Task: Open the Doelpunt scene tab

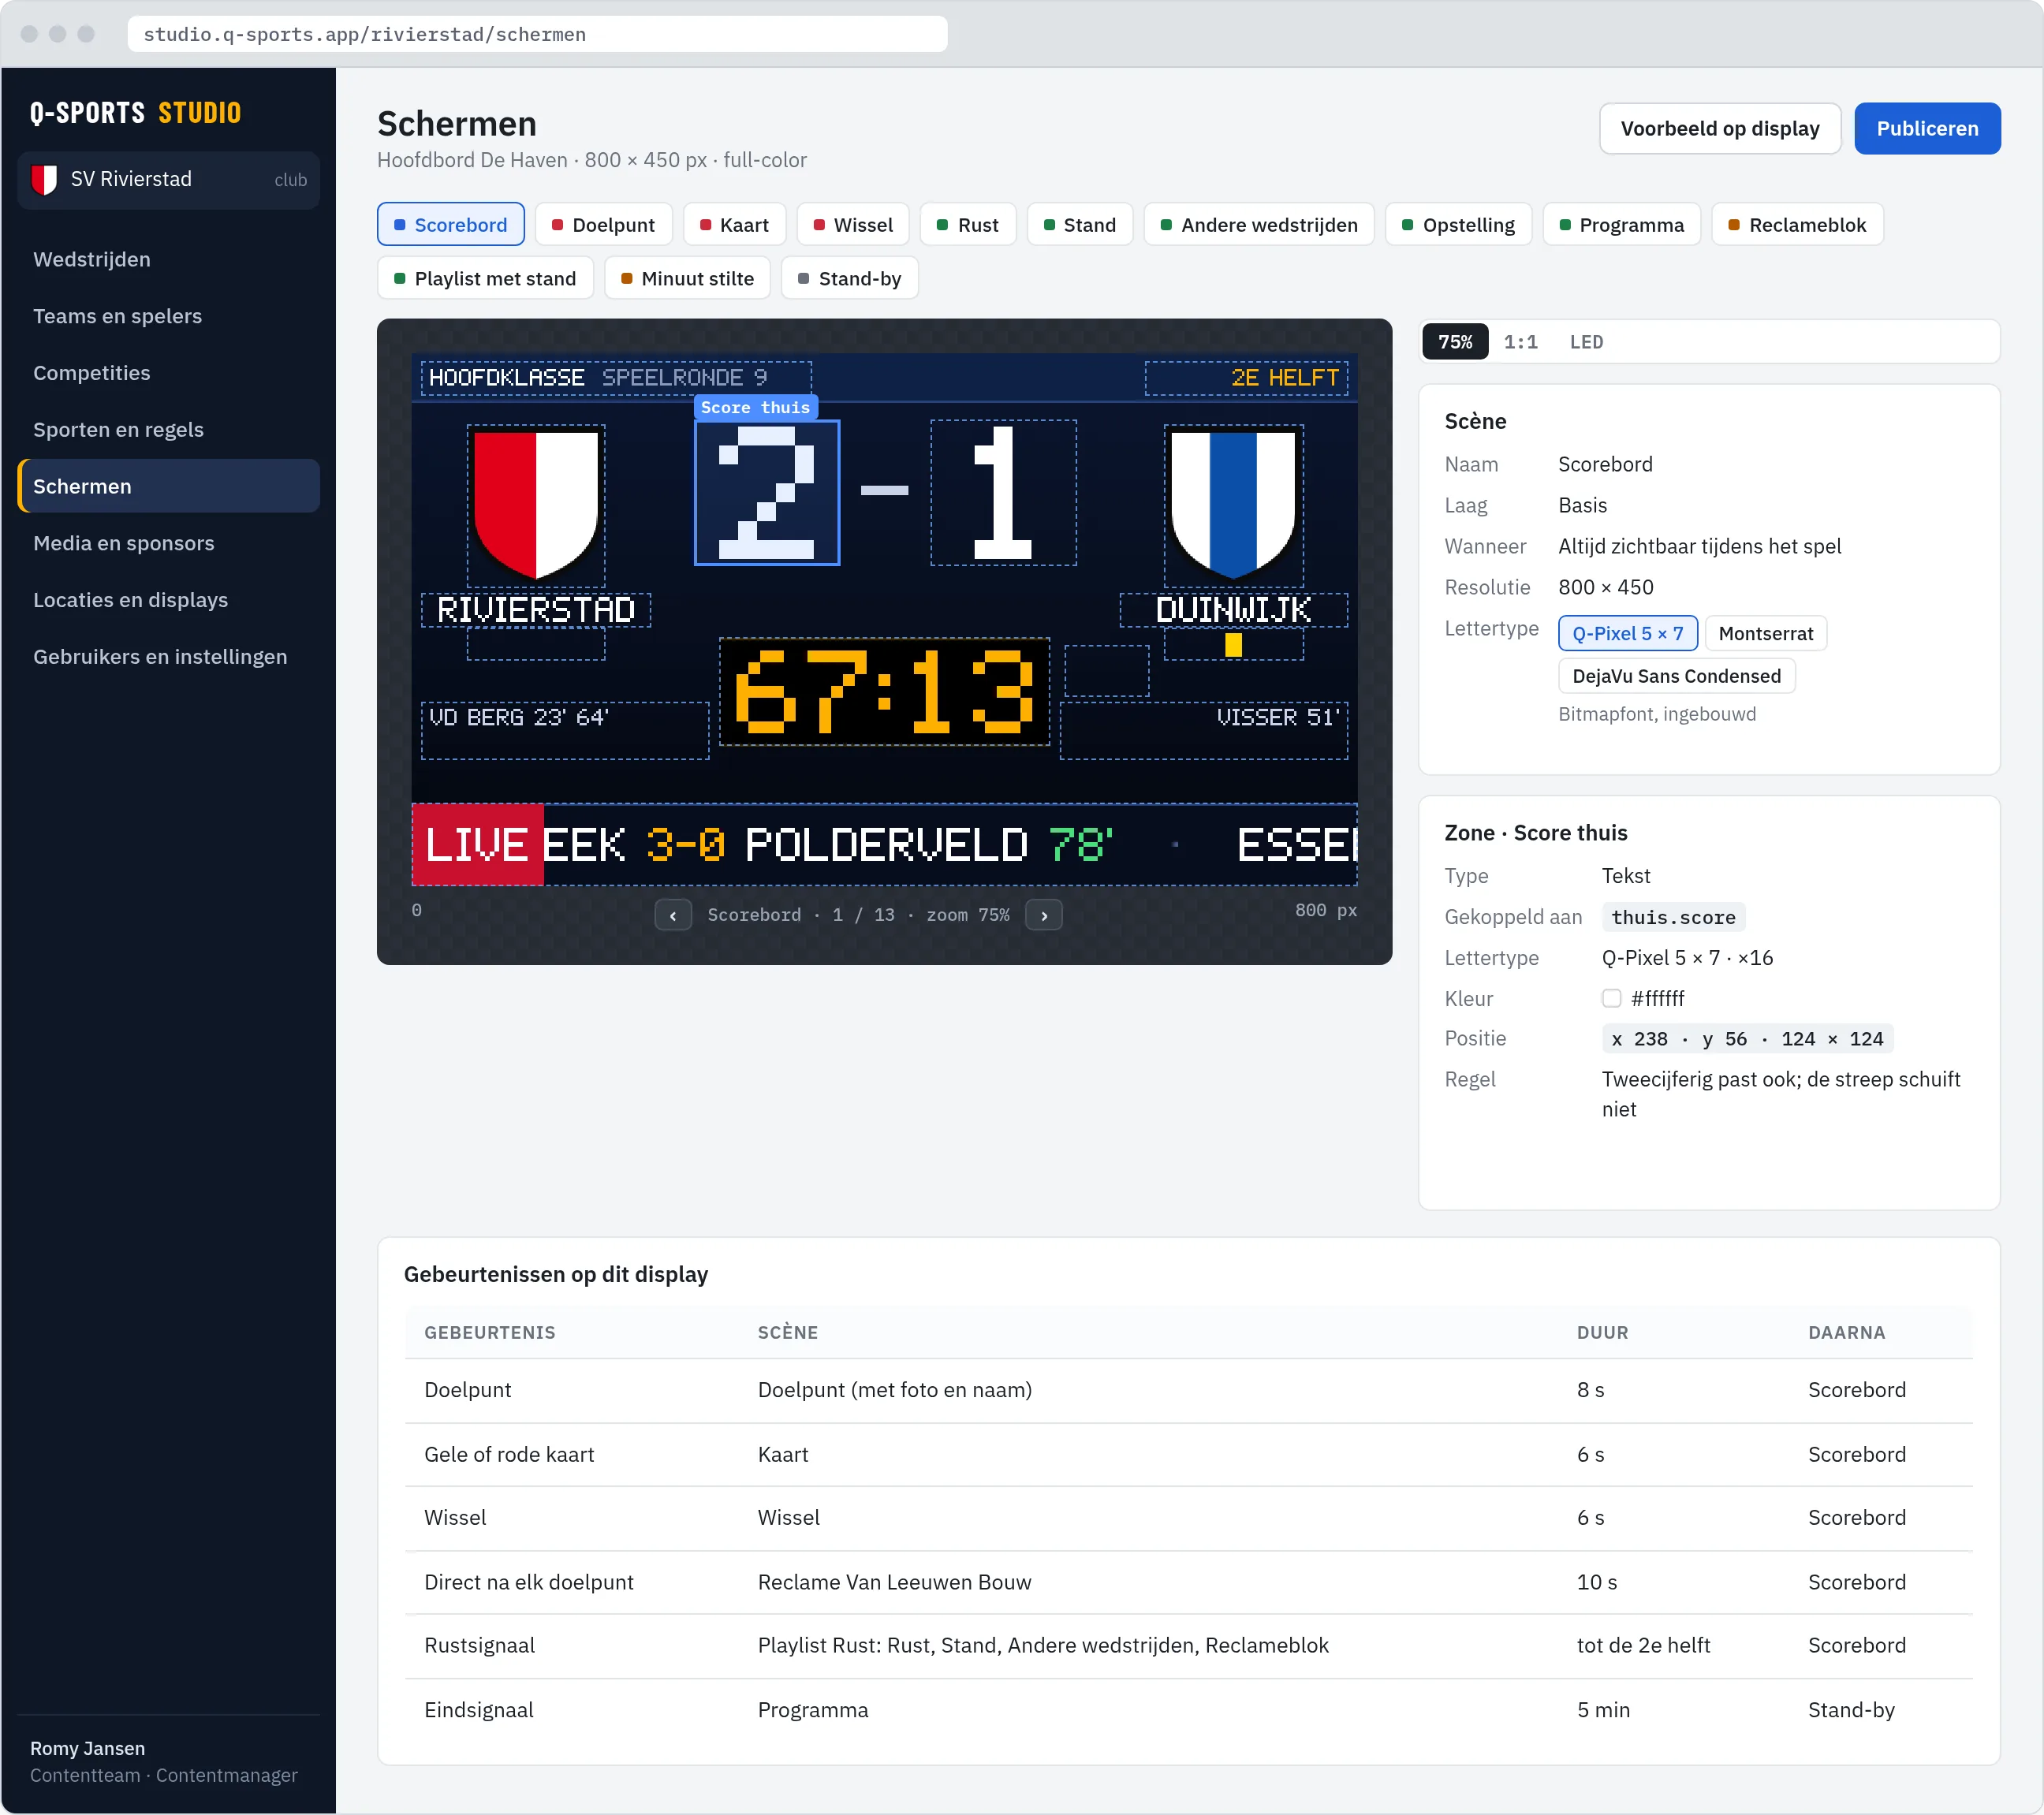Action: pos(604,225)
